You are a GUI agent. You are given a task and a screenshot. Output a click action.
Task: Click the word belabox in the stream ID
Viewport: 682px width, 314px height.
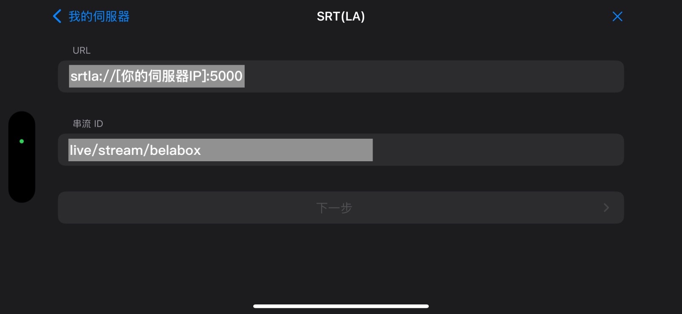175,150
